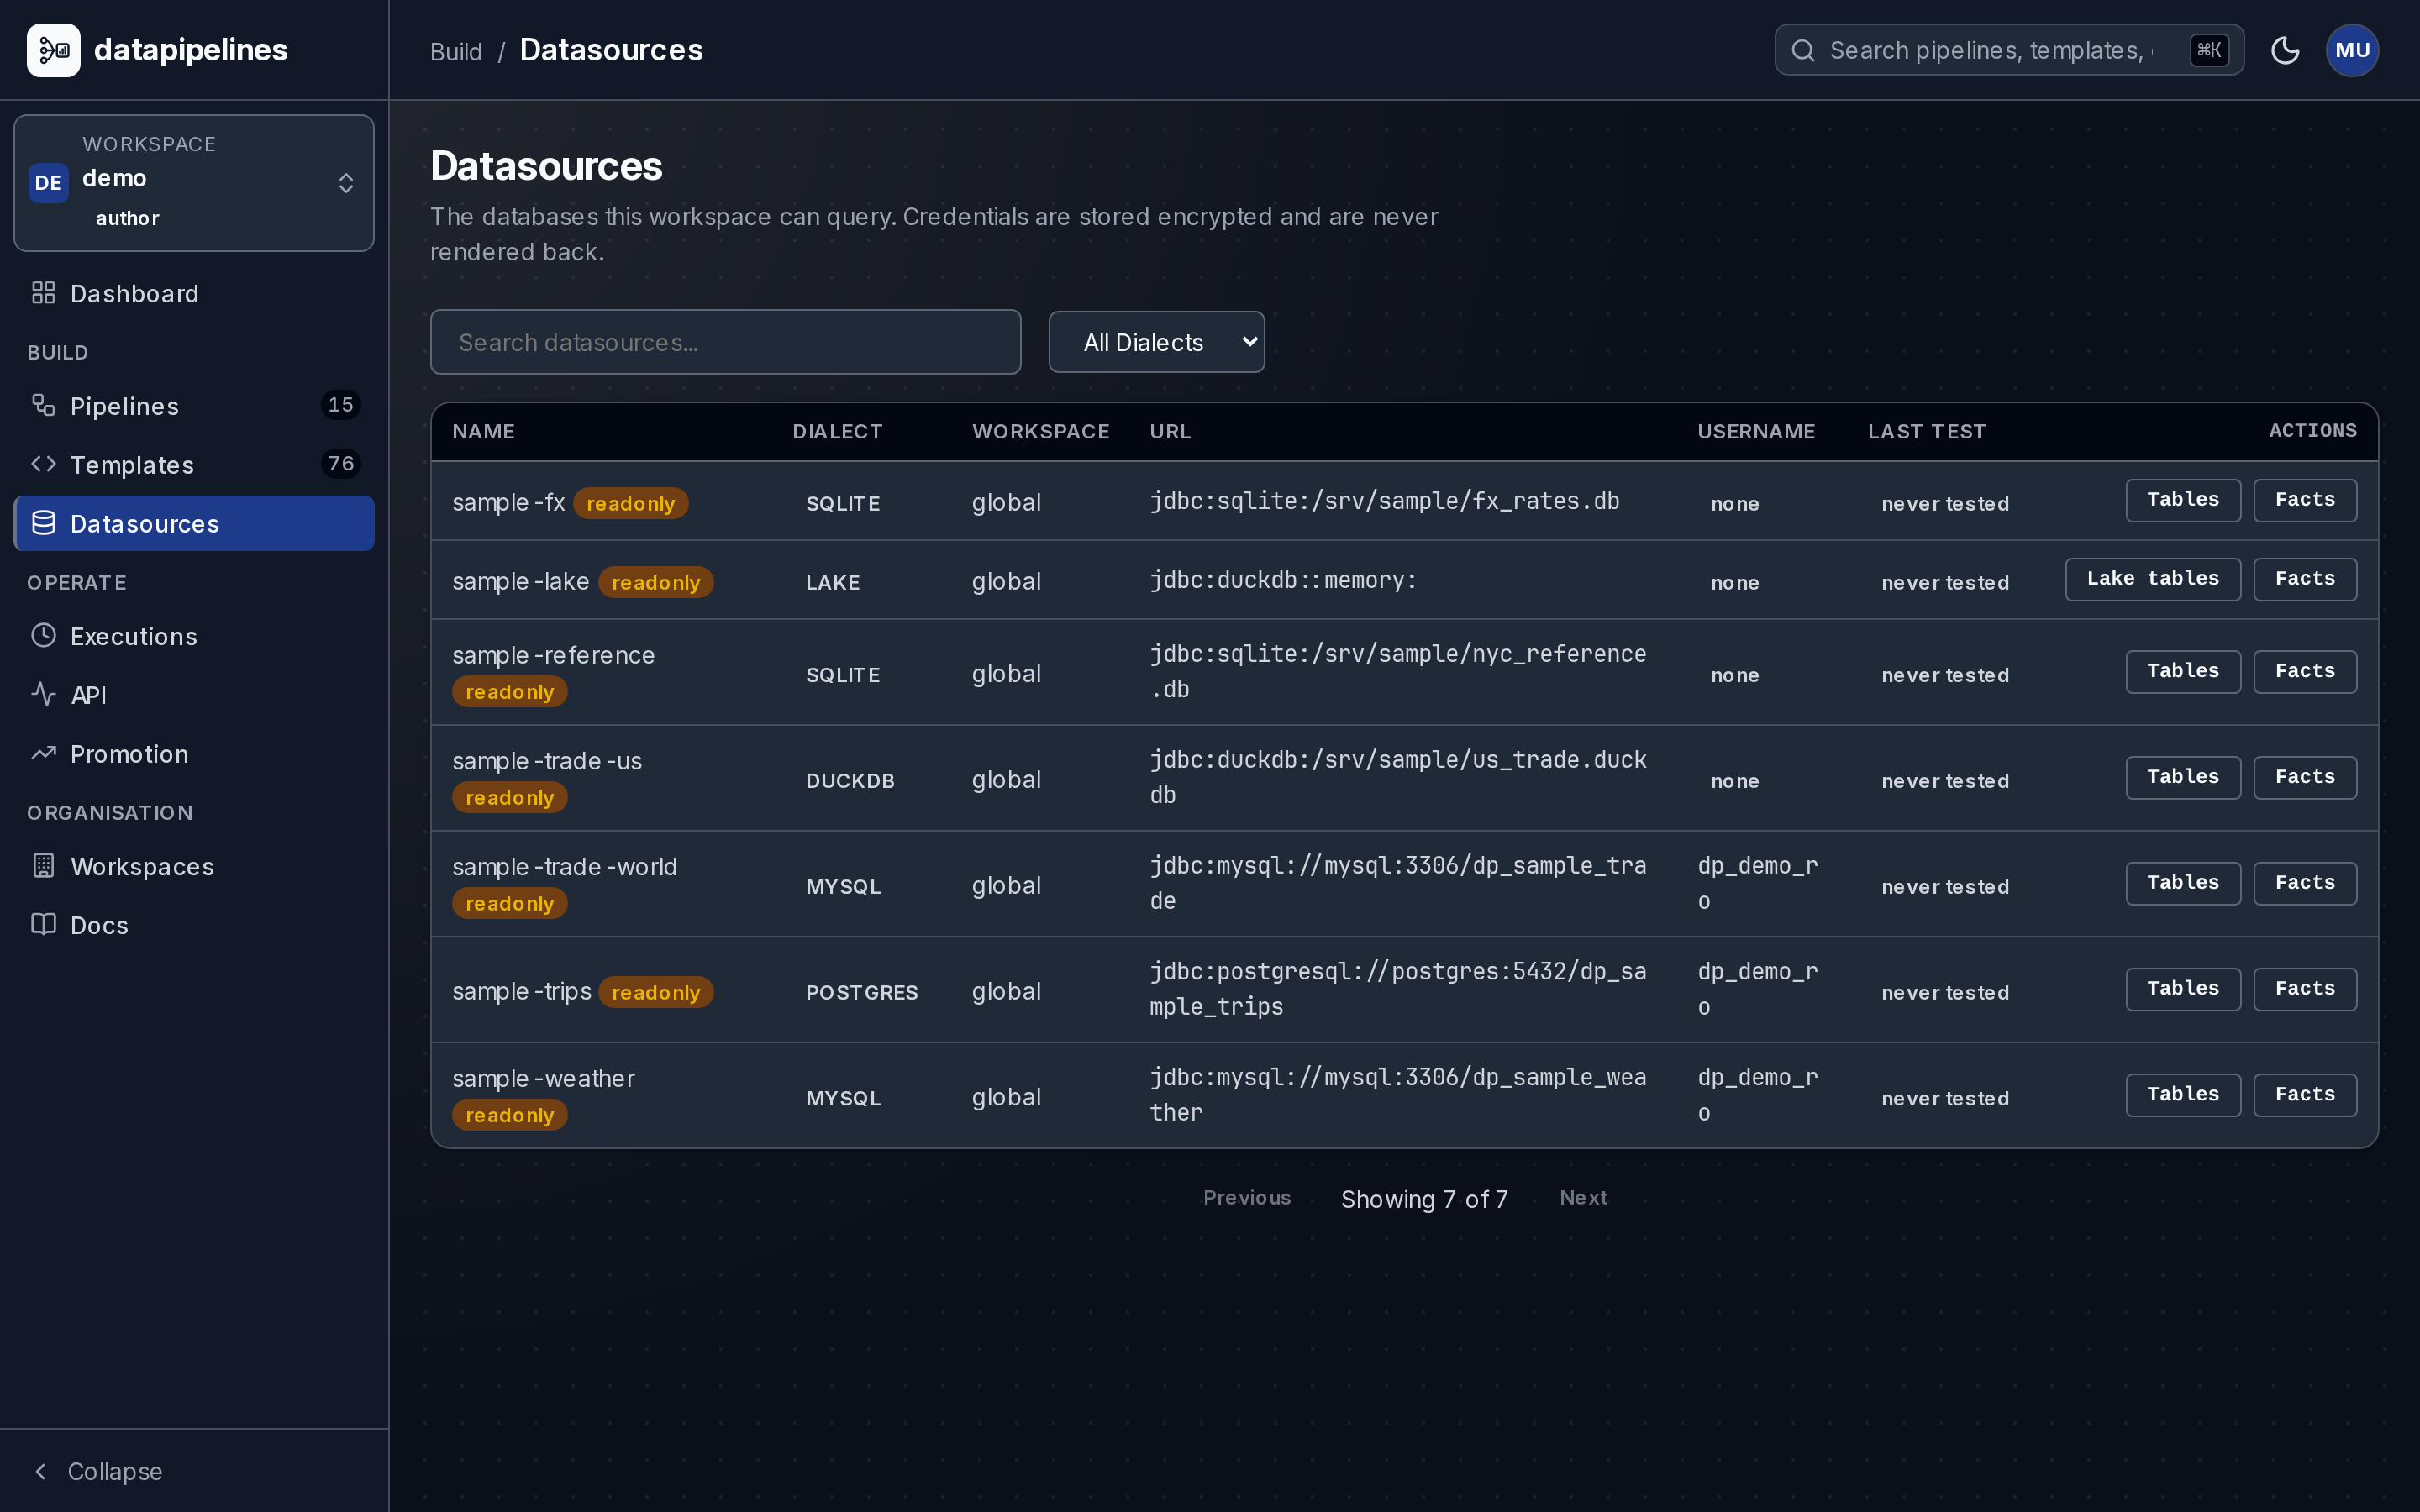The image size is (2420, 1512).
Task: Click the DIALECT column header
Action: 837,432
